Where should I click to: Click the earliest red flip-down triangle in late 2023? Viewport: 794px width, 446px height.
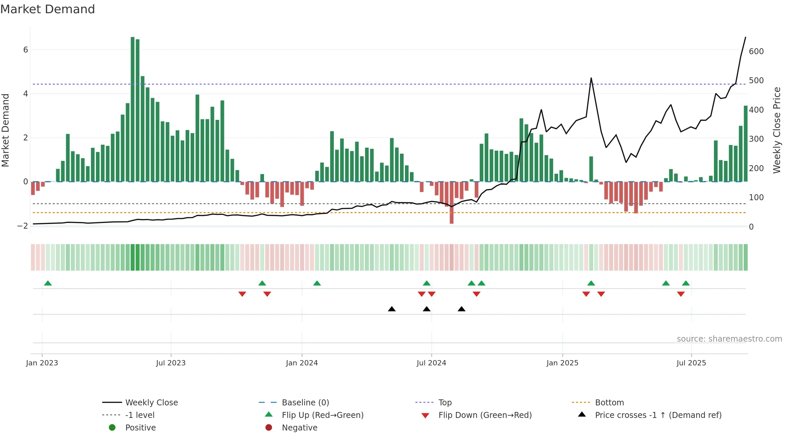[242, 294]
